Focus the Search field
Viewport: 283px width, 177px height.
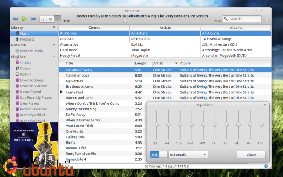(242, 19)
